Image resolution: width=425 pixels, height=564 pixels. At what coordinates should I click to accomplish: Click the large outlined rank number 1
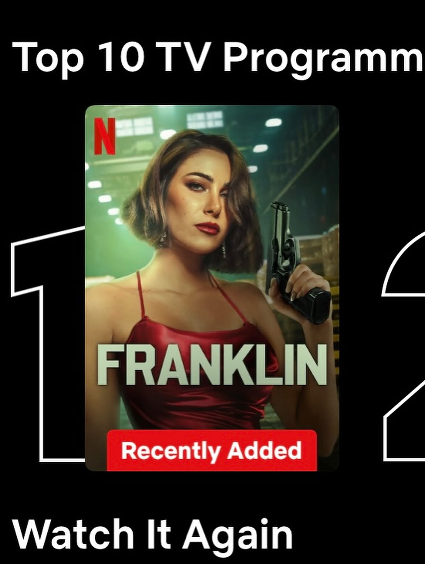coord(48,343)
